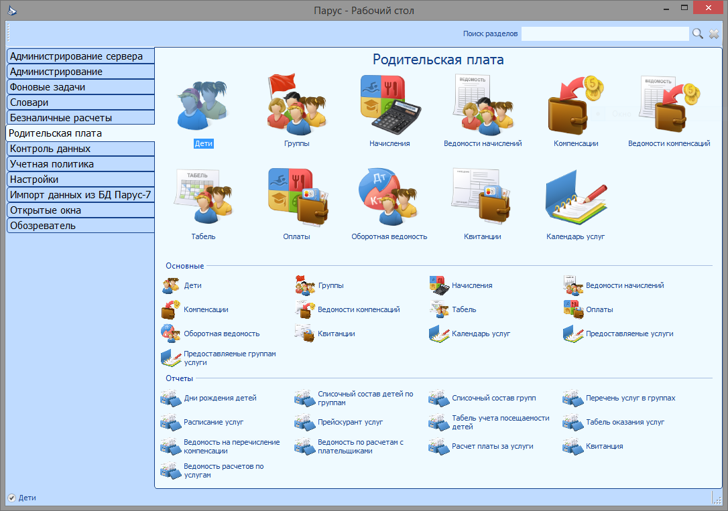Open Табель учета посещаемости детей report
Viewport: 728px width, 511px height.
tap(501, 422)
